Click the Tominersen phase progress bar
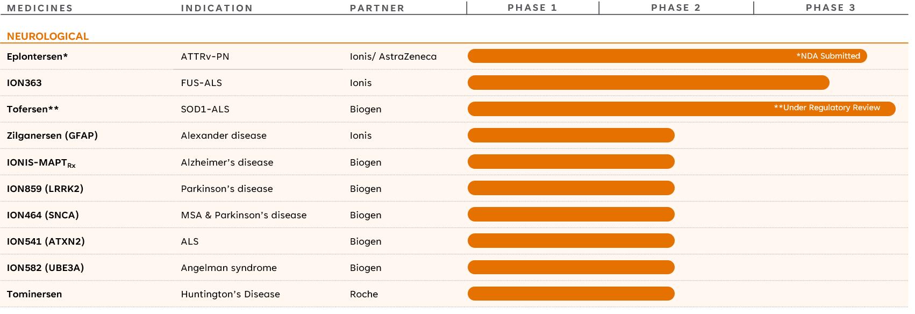This screenshot has height=314, width=915. pyautogui.click(x=570, y=294)
